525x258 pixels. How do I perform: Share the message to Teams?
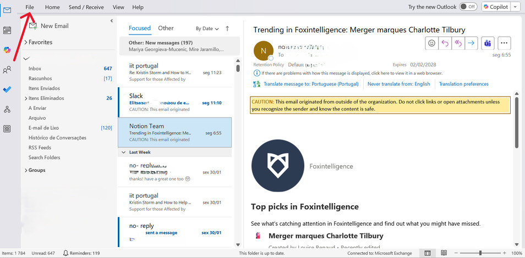point(487,43)
